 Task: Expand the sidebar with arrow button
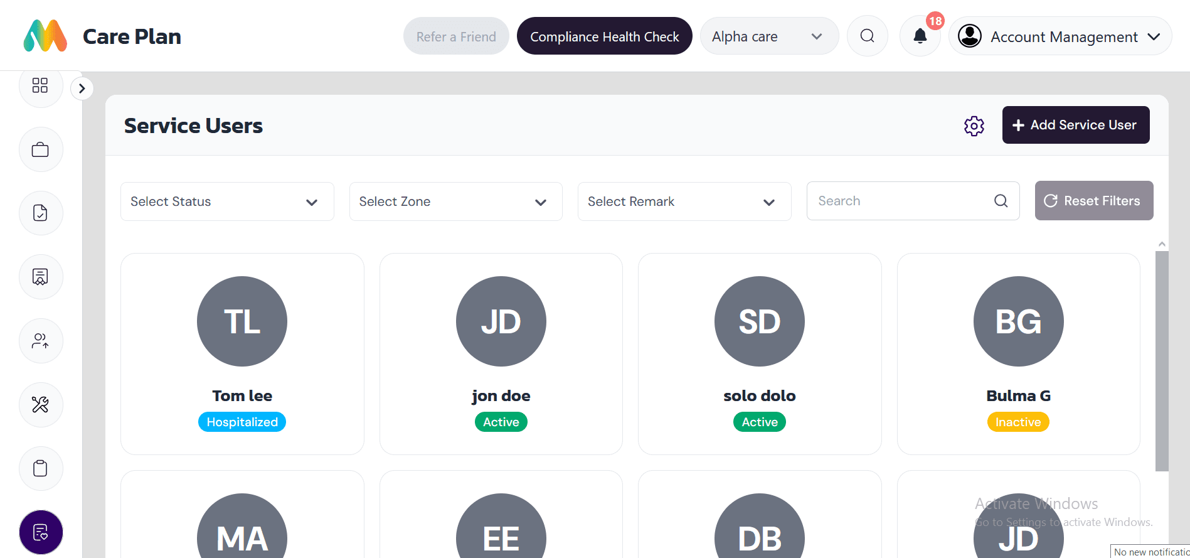click(82, 89)
